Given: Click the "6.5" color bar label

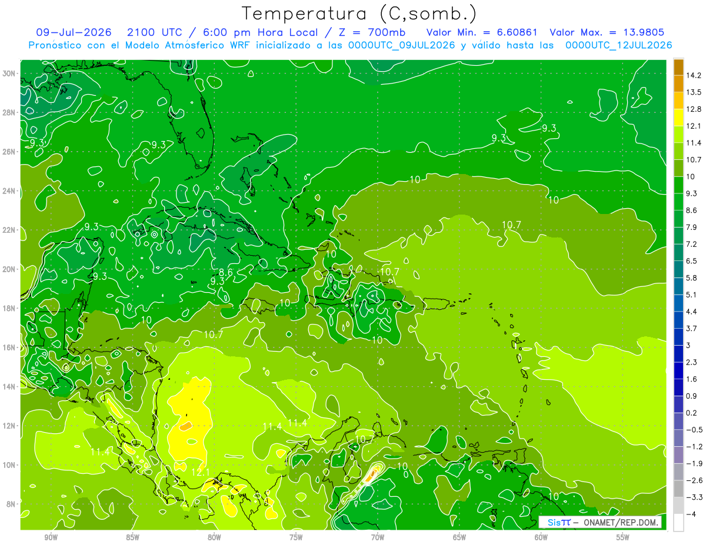Looking at the screenshot, I should pyautogui.click(x=691, y=261).
